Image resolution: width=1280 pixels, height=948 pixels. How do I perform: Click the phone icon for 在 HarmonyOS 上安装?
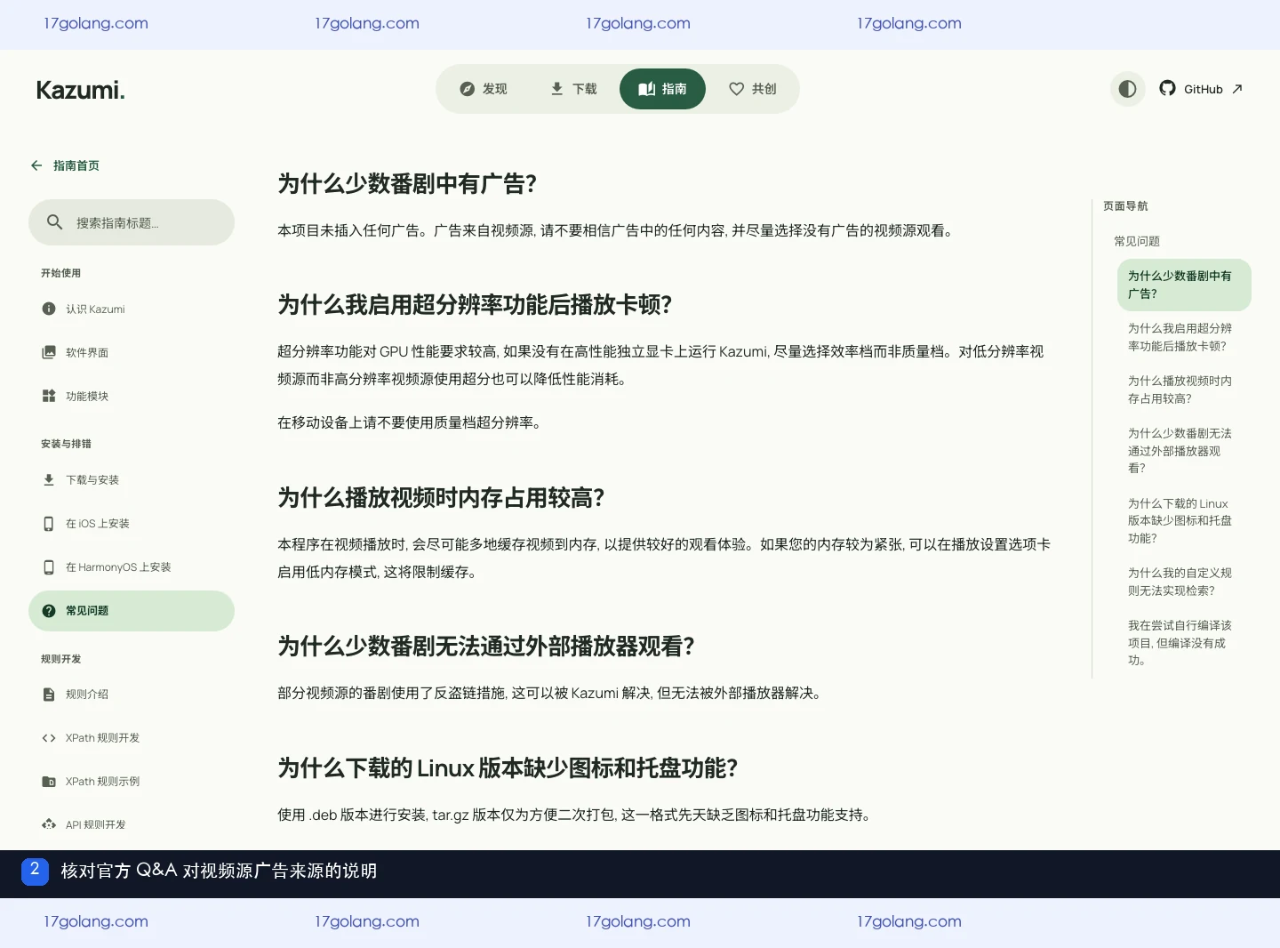(49, 566)
